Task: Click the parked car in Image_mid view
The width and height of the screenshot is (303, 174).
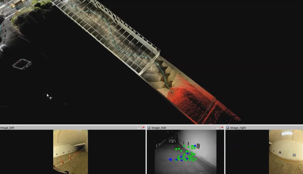Action: (x=172, y=140)
